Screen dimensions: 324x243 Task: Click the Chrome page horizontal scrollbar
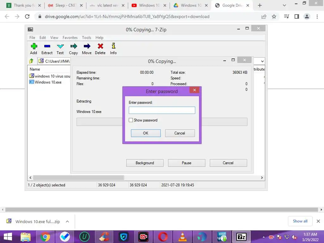click(162, 209)
